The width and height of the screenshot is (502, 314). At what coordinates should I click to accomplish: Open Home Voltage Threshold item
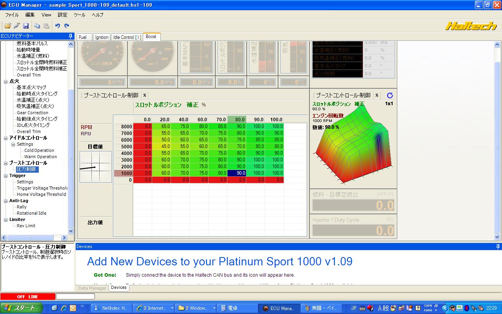[42, 194]
